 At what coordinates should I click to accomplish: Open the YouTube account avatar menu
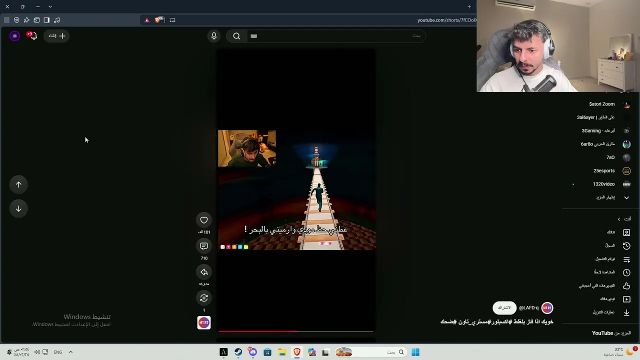click(x=14, y=35)
